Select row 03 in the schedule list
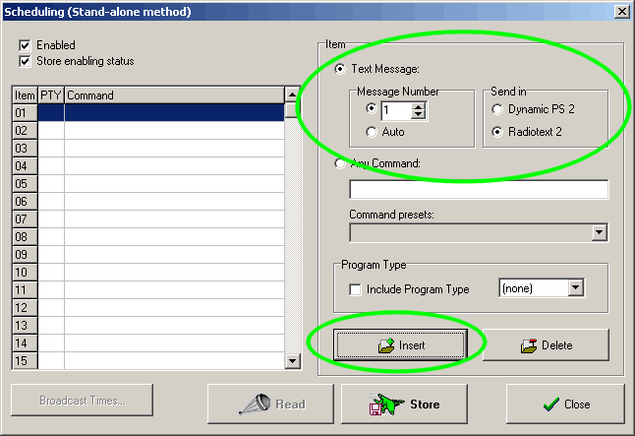Image resolution: width=635 pixels, height=436 pixels. 148,149
